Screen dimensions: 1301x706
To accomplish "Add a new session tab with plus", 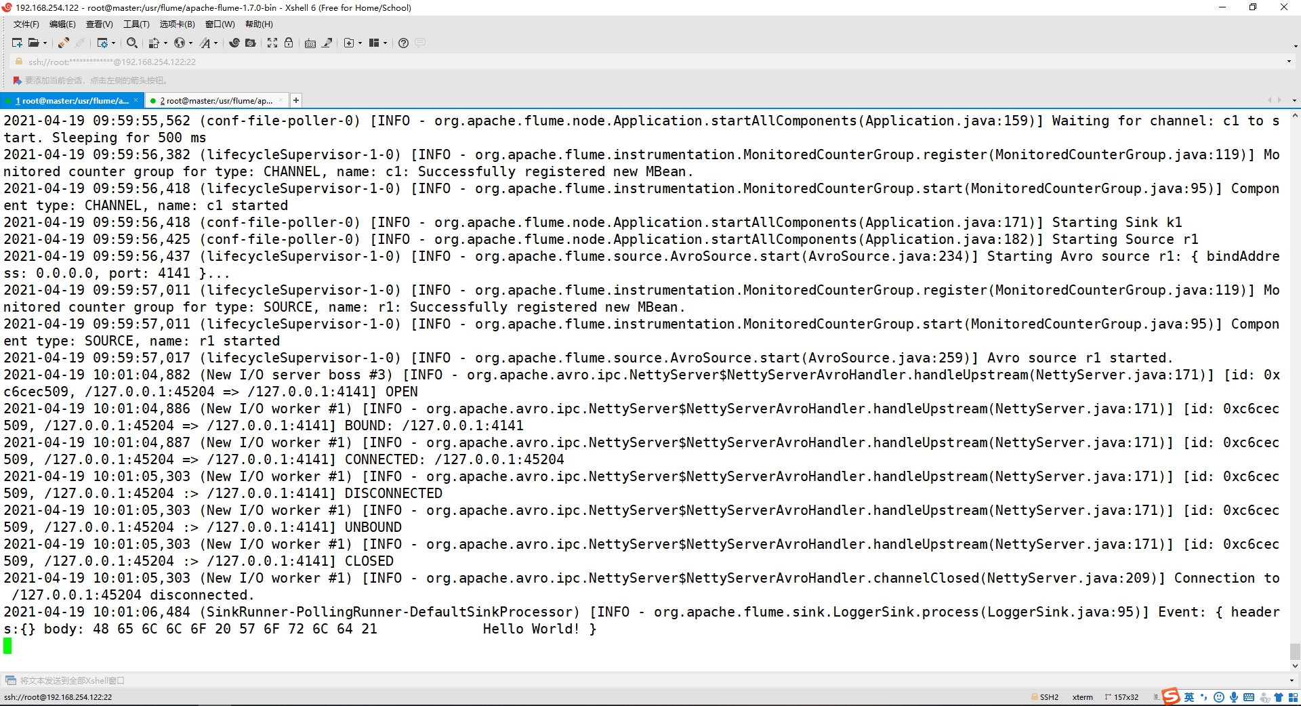I will coord(296,100).
